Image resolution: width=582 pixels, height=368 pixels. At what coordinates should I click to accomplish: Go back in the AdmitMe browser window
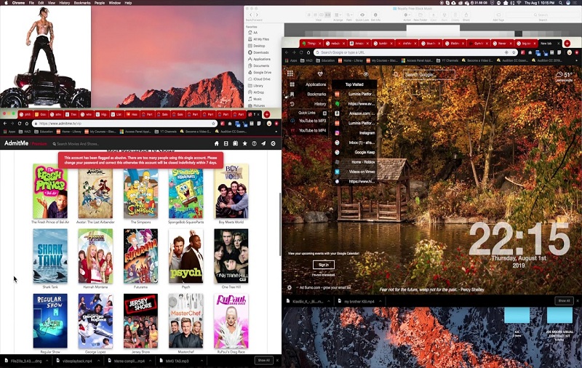(5, 124)
